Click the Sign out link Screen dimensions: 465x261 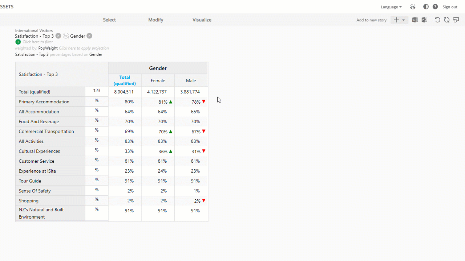click(x=450, y=7)
